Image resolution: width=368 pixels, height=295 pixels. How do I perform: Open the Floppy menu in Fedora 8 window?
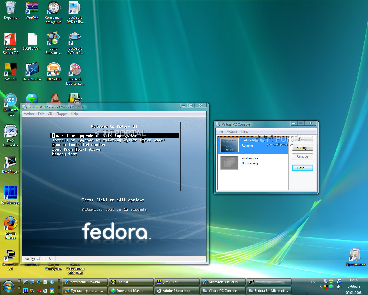(62, 114)
